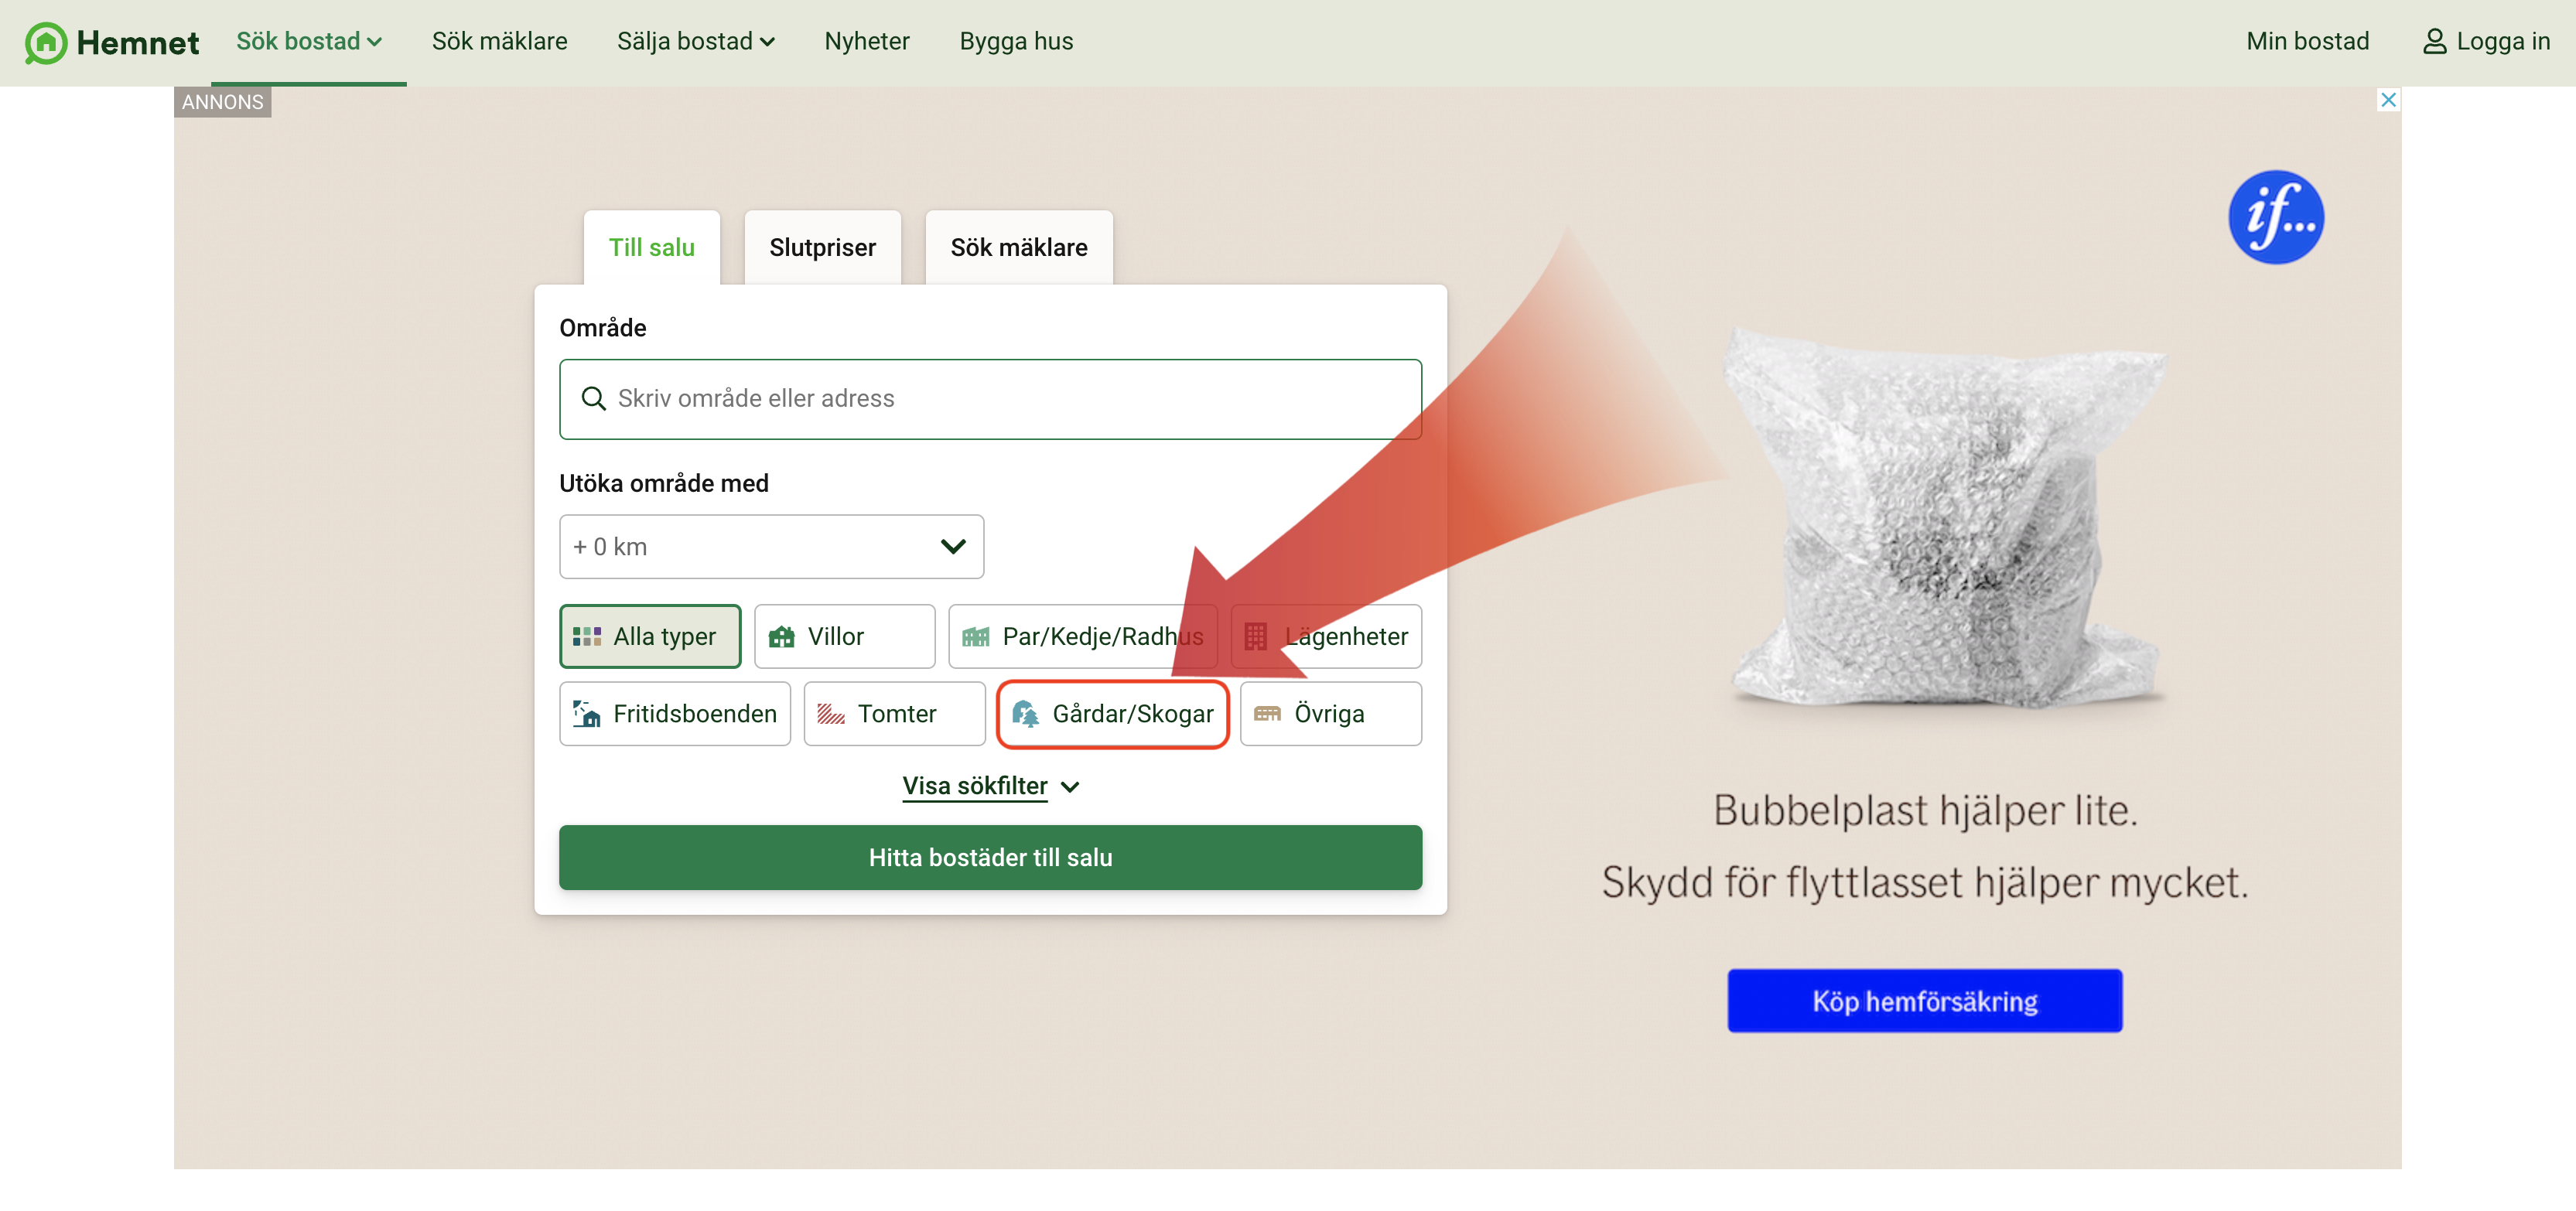Click the striped plot icon on the Tomter button
Screen dimensions: 2576x1211
click(830, 714)
